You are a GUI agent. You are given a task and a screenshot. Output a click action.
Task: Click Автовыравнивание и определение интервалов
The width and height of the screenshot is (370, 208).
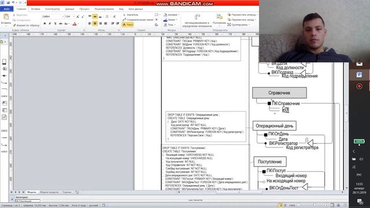click(x=197, y=21)
